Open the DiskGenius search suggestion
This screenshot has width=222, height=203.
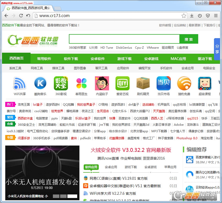pyautogui.click(x=124, y=47)
